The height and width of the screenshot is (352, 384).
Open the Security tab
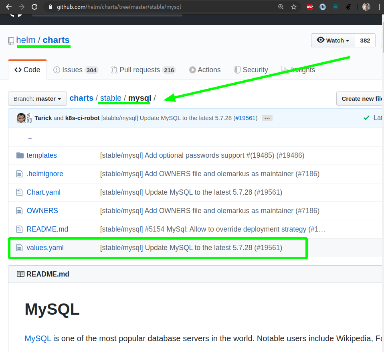click(251, 70)
